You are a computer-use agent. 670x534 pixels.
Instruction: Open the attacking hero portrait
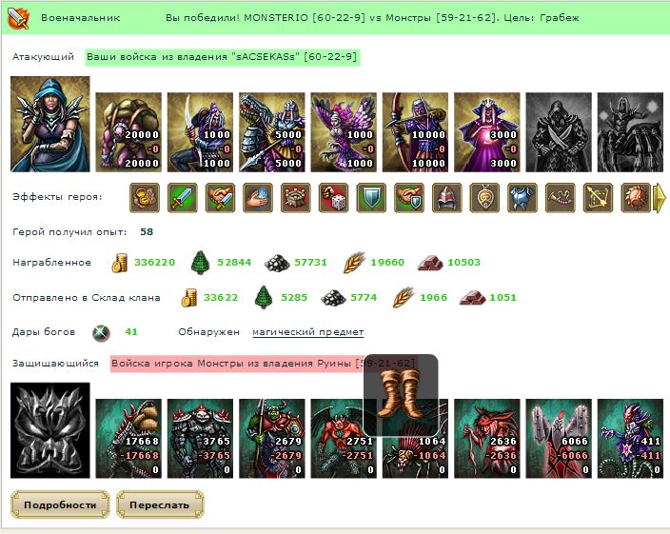point(50,125)
